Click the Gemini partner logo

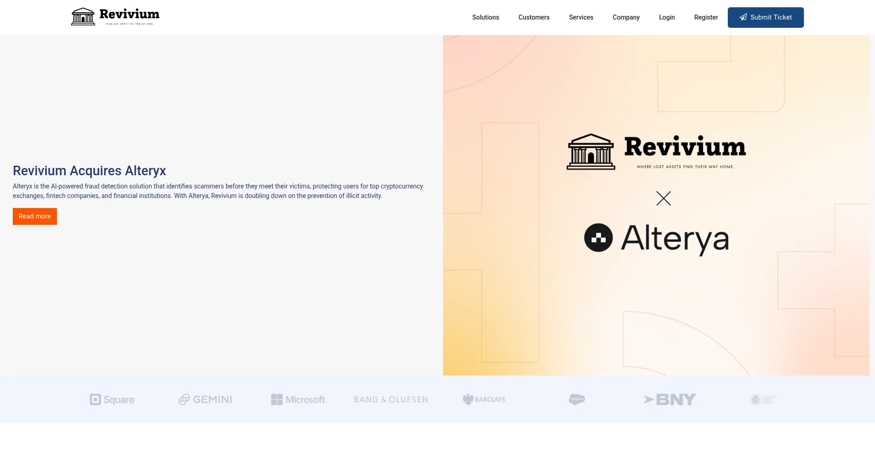coord(205,400)
